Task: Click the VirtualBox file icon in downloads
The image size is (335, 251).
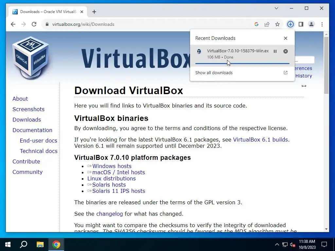Action: (199, 51)
